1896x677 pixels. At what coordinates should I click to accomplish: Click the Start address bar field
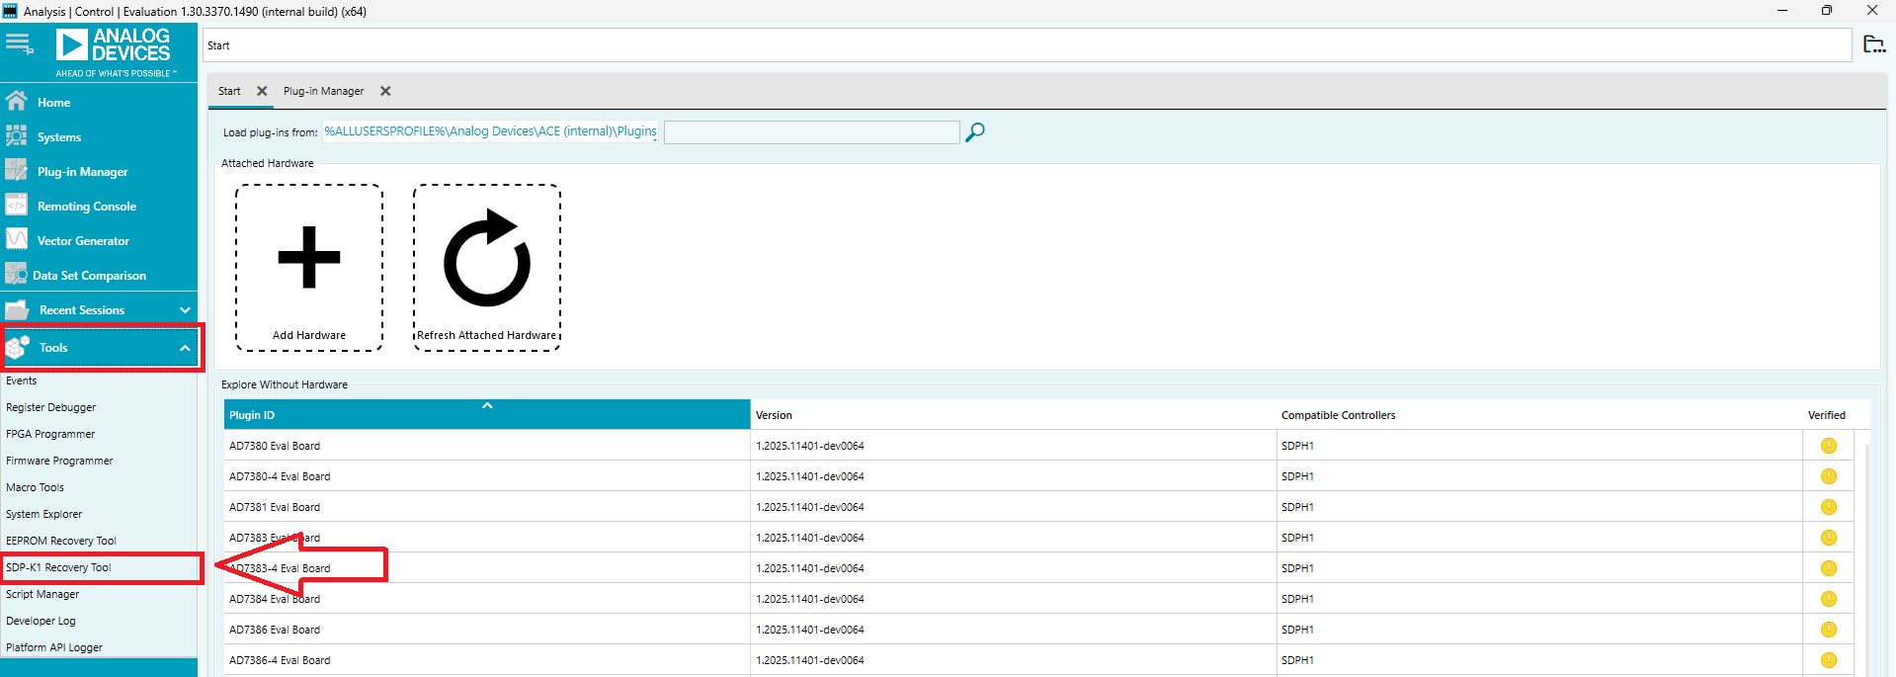click(1028, 45)
